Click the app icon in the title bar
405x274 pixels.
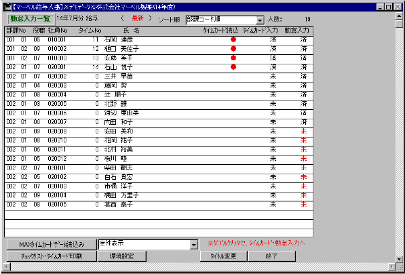point(7,7)
